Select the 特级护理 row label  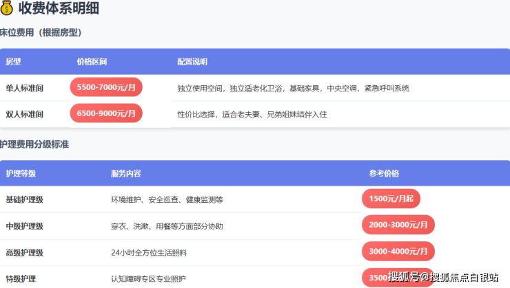click(x=21, y=279)
